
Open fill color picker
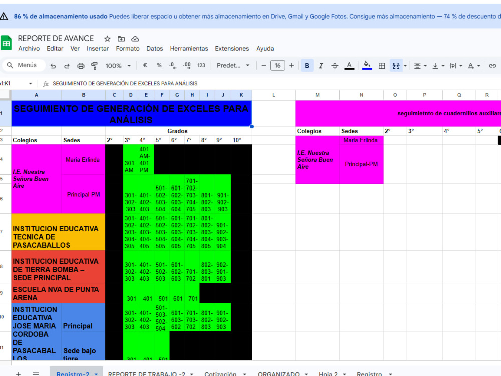click(367, 65)
